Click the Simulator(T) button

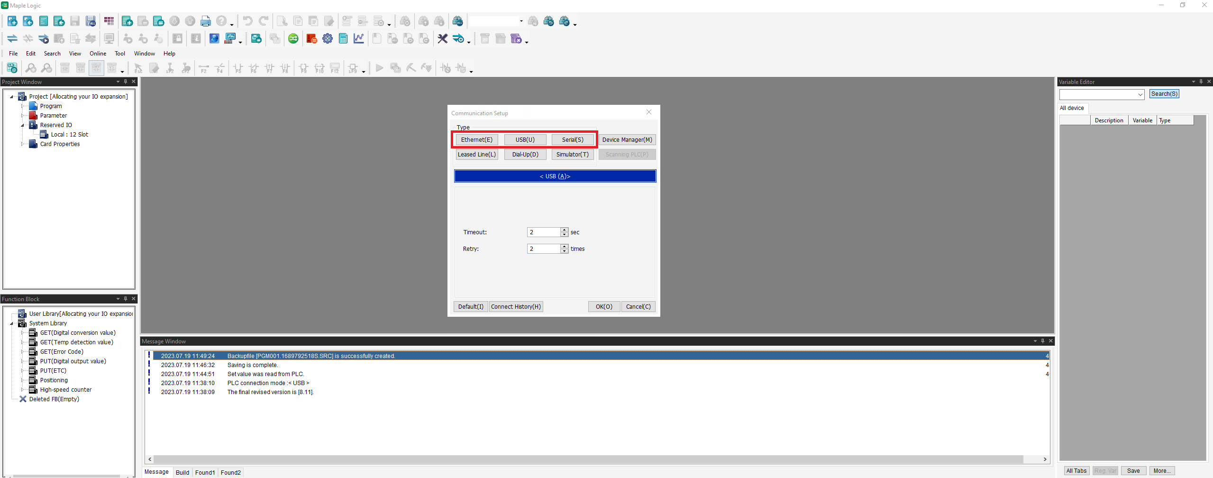point(573,155)
